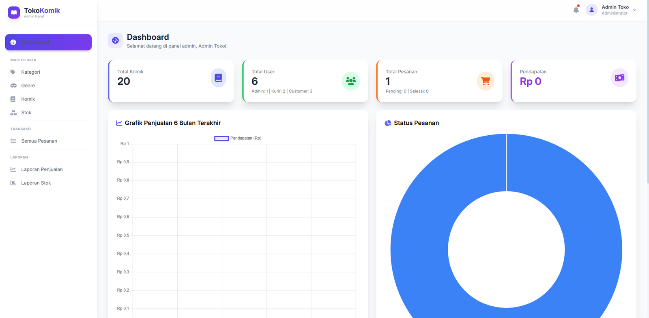Click the 'Admin: 1 | Kurir: 2 | Customer: 3' text
The image size is (649, 318).
tap(282, 92)
